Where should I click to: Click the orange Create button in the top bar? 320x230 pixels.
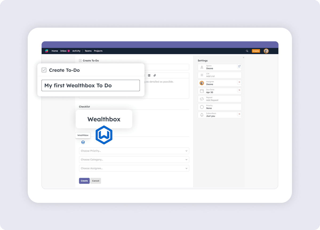[x=256, y=51]
